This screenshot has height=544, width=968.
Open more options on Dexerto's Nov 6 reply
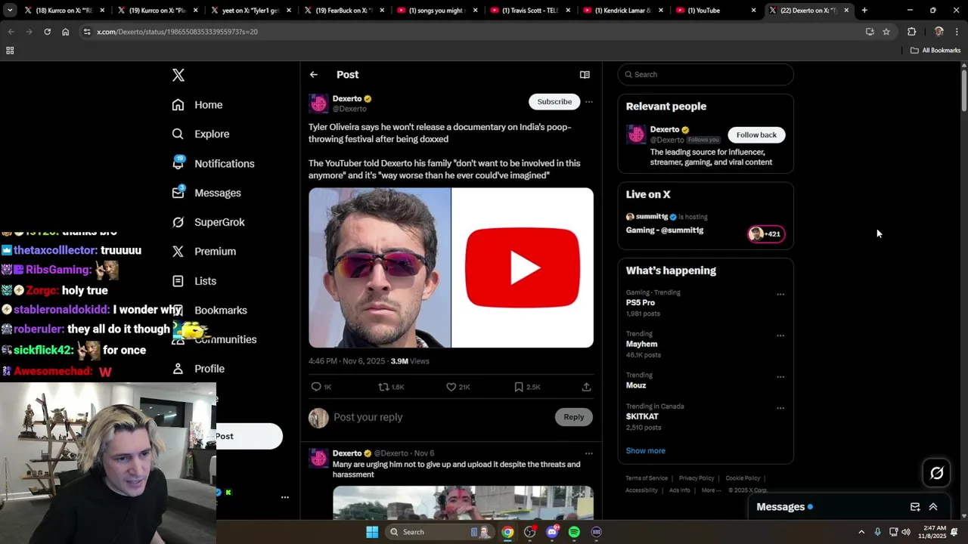pos(589,453)
